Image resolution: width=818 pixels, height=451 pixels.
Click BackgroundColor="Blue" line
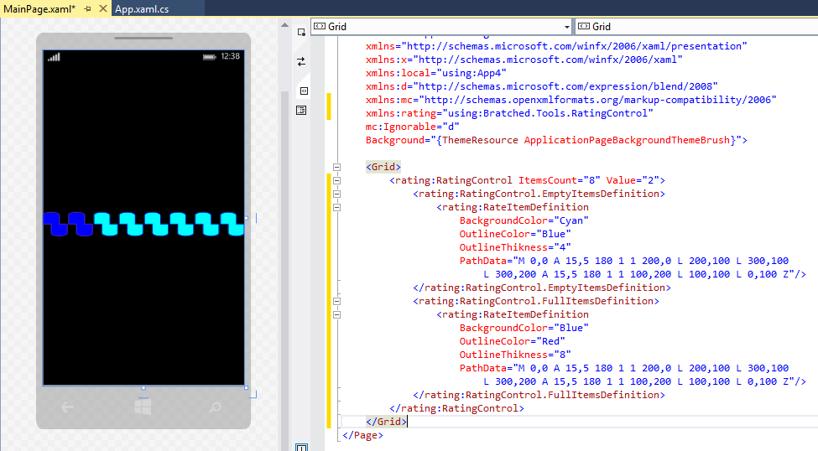524,328
